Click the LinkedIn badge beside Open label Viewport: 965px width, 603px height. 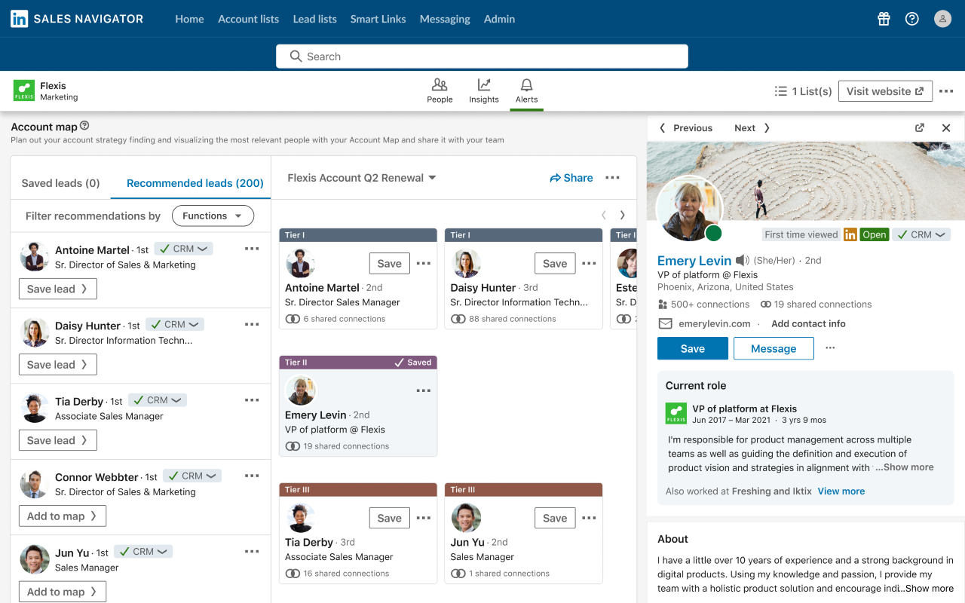[850, 234]
